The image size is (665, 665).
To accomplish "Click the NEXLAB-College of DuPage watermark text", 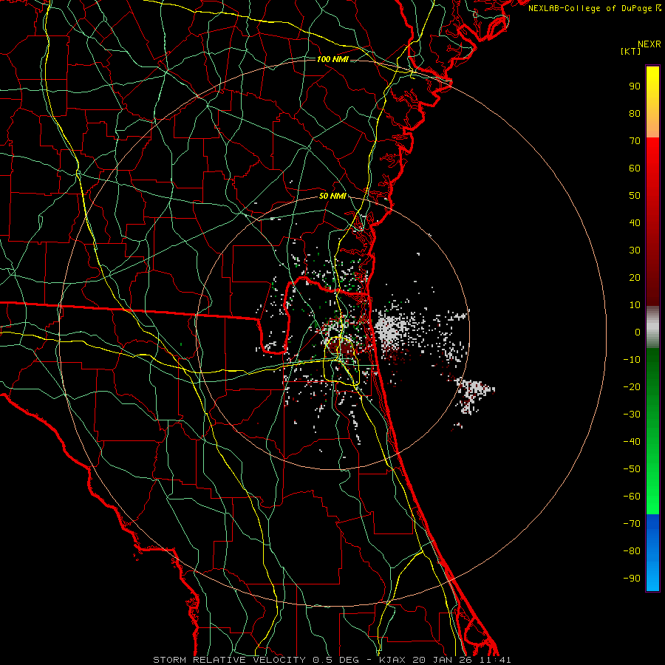I will [x=594, y=8].
